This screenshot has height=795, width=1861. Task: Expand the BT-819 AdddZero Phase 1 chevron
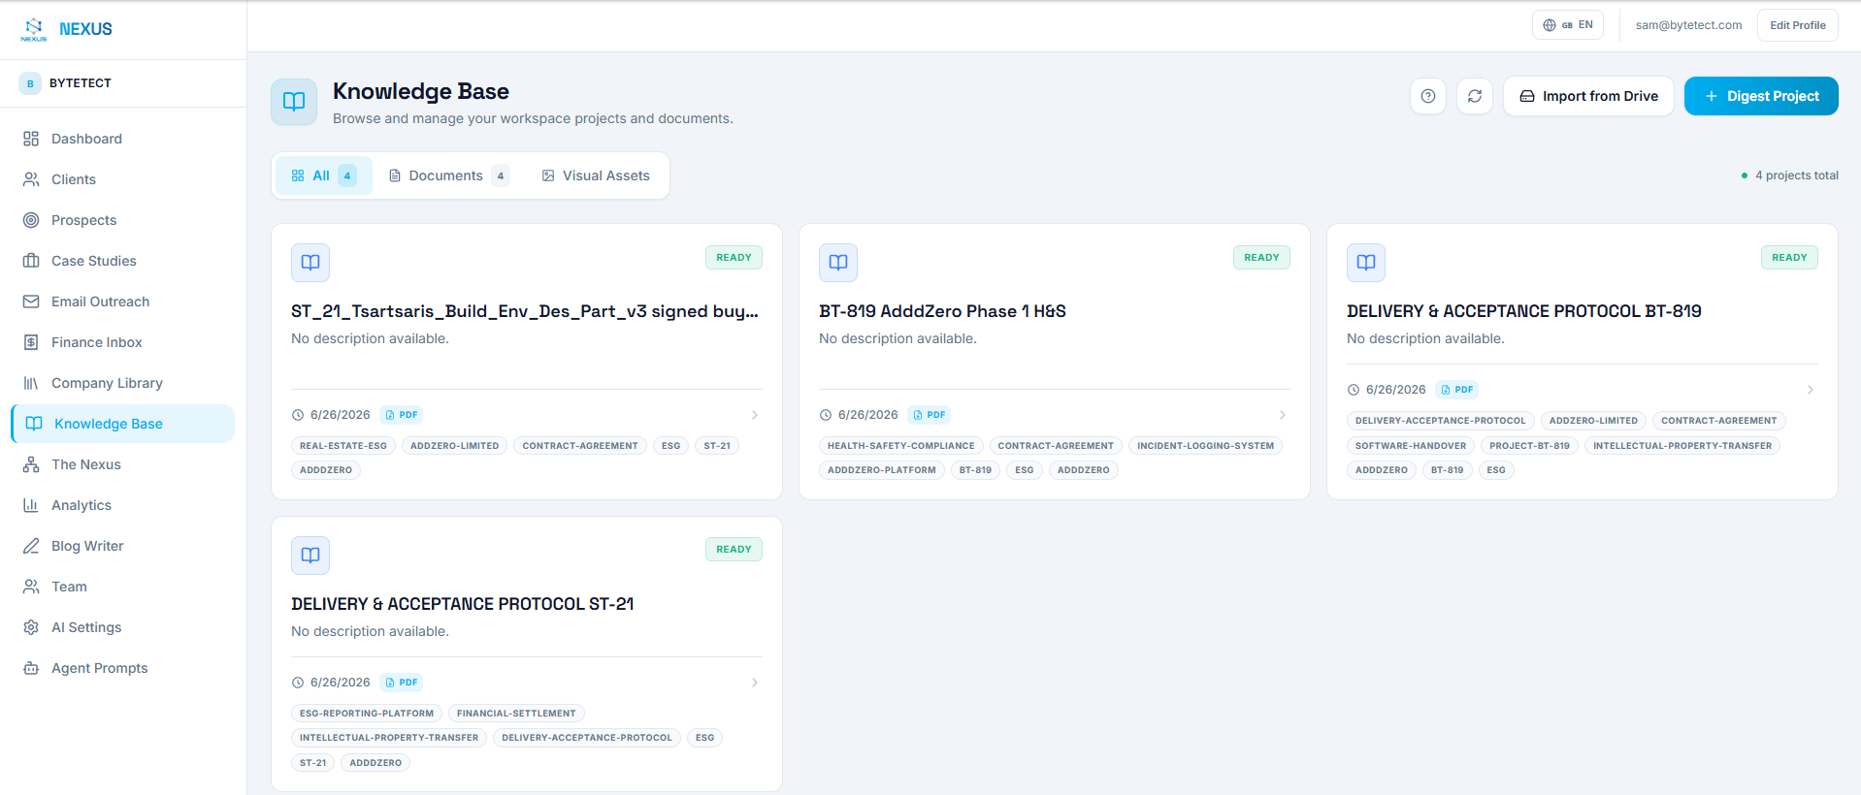(1283, 415)
